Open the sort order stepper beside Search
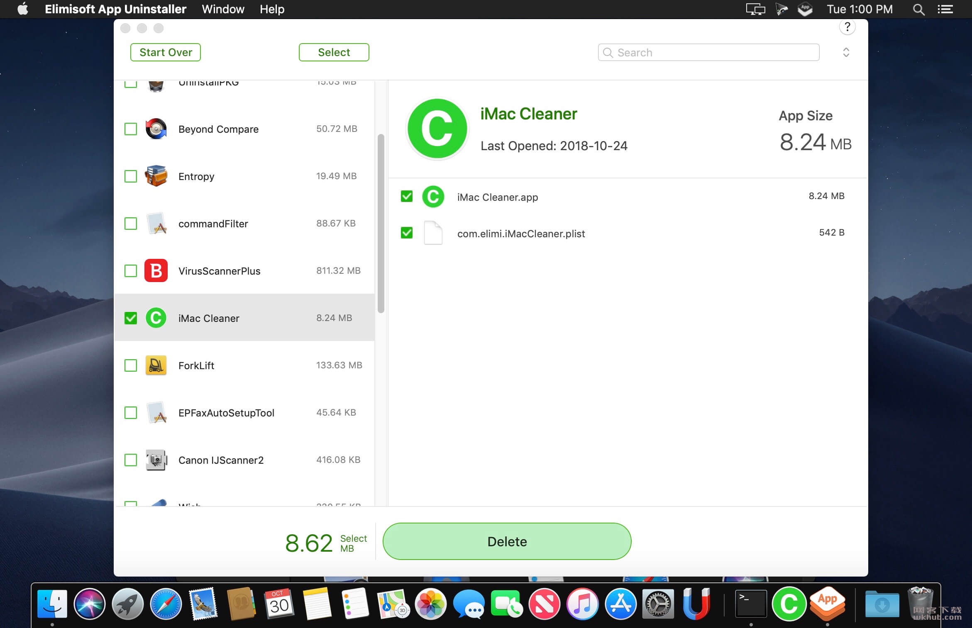 846,52
